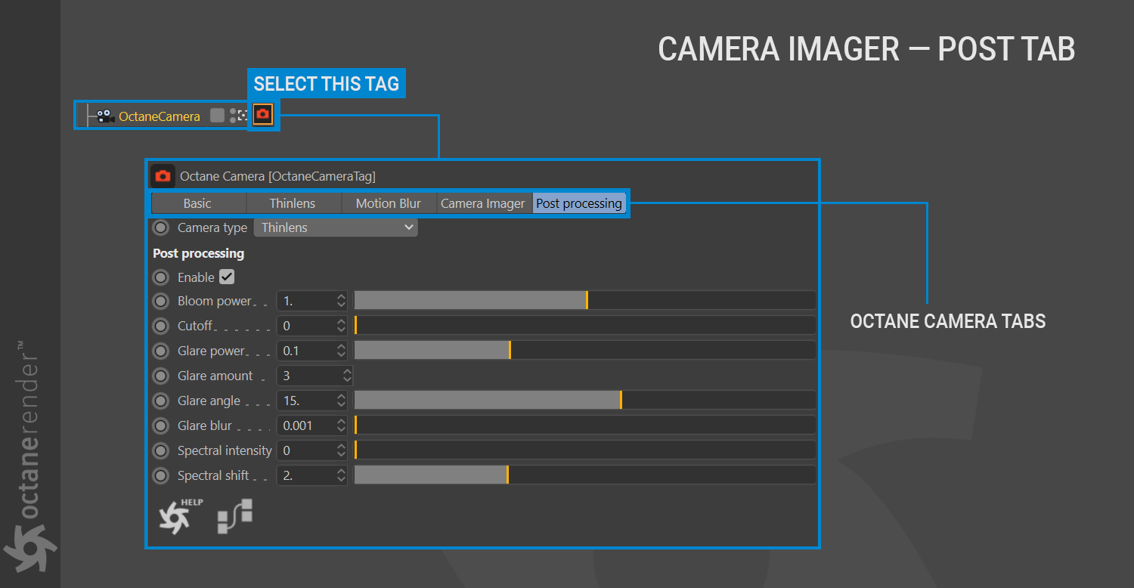Click the Glare power animation dot
The width and height of the screenshot is (1134, 588).
161,351
